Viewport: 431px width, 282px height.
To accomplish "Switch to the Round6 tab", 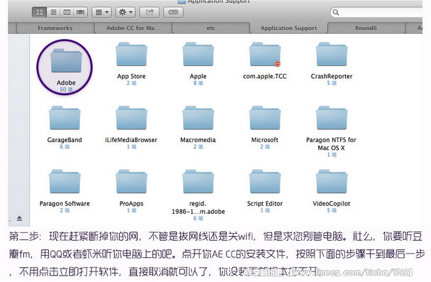I will tap(366, 28).
